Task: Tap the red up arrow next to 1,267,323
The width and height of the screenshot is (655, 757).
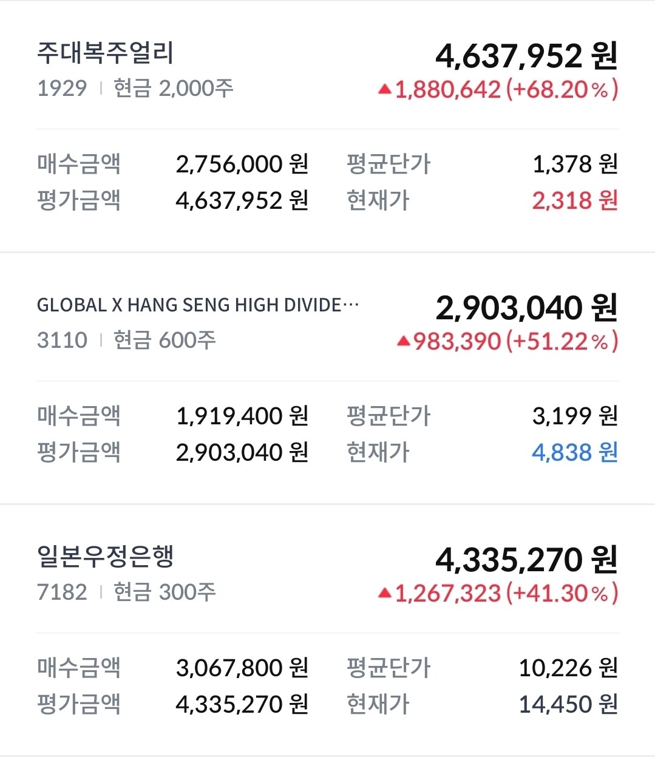Action: [384, 593]
